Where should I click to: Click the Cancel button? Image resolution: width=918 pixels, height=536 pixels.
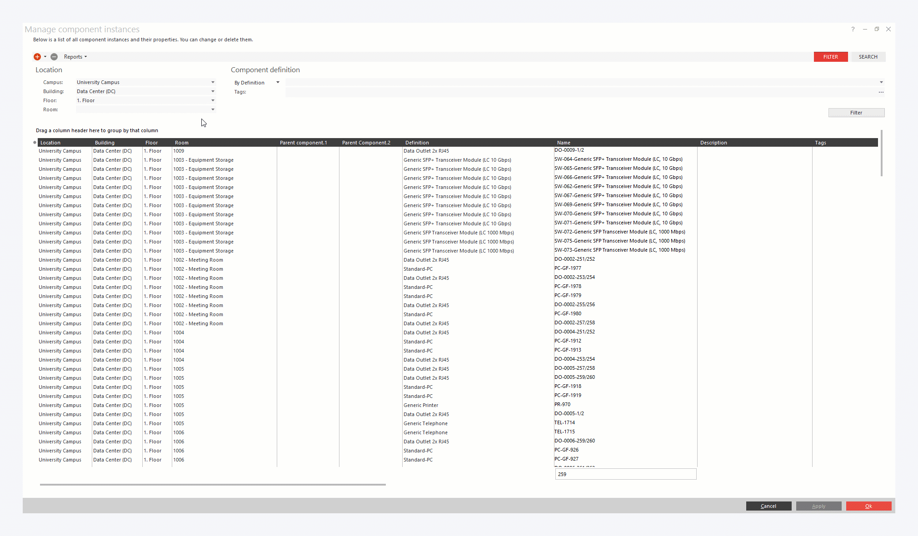pyautogui.click(x=768, y=506)
